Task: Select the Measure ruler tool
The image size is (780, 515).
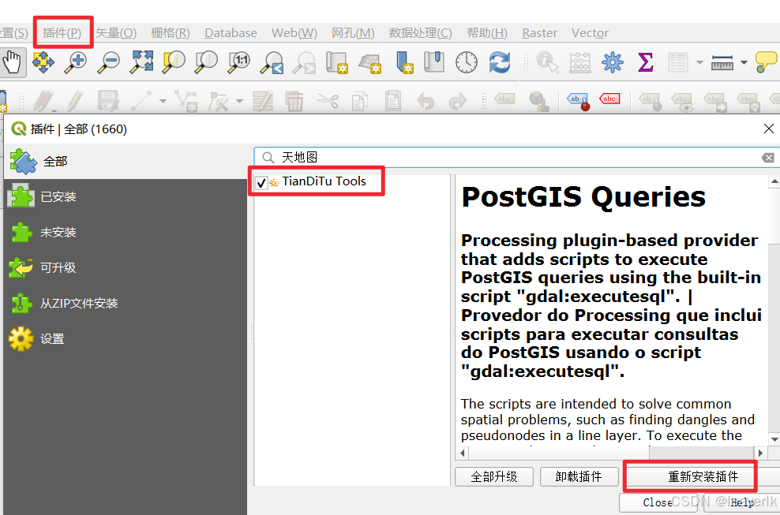Action: [722, 62]
